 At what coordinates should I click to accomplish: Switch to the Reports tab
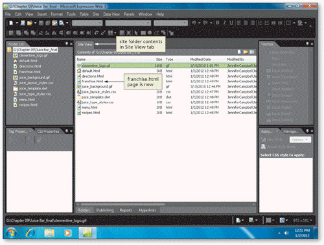pyautogui.click(x=126, y=210)
